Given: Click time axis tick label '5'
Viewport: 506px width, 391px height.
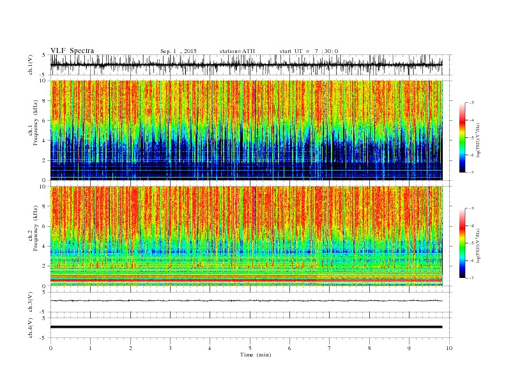Looking at the screenshot, I should point(250,348).
